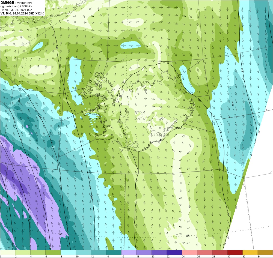Select the 2–4 m/s yellow-green legend swatch
The width and height of the screenshot is (273, 258).
point(23,253)
